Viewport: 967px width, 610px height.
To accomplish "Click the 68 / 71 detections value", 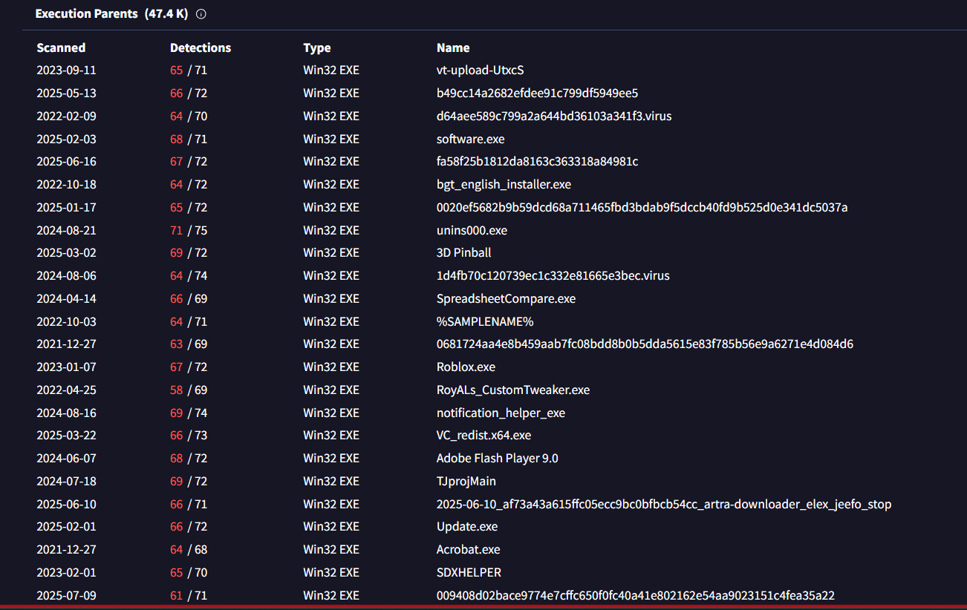I will [189, 139].
